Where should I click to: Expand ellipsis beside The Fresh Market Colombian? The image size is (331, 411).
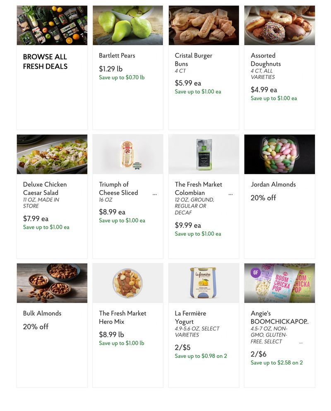click(x=230, y=194)
